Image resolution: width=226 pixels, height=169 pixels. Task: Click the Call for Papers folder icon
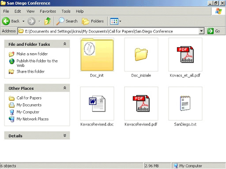pyautogui.click(x=11, y=98)
